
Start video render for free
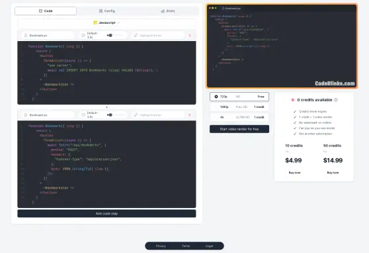coord(239,129)
